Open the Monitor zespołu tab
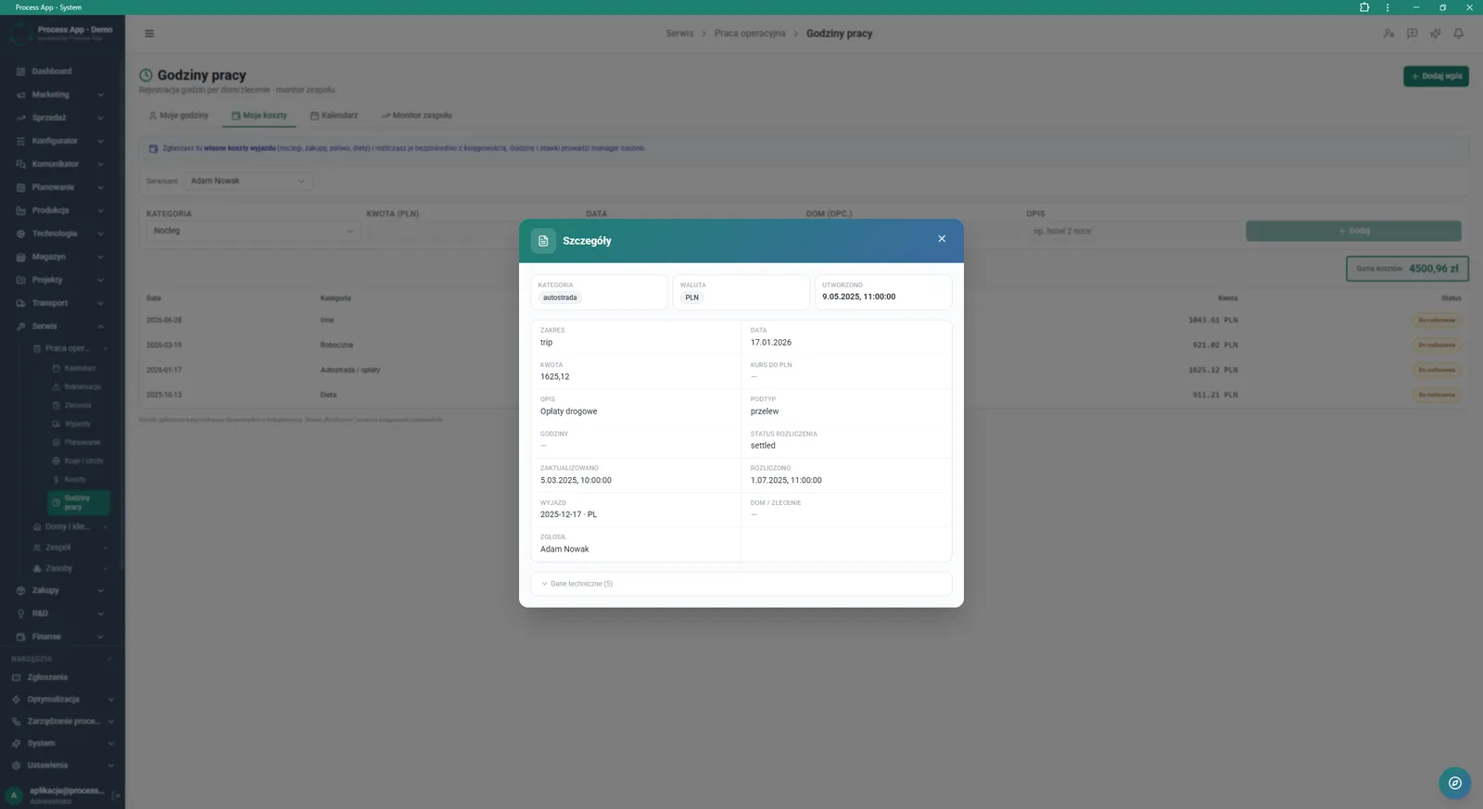This screenshot has height=809, width=1483. point(417,116)
